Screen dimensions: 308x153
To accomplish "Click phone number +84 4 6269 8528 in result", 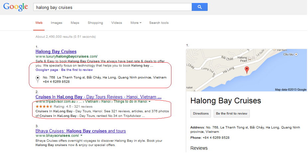I will point(56,82).
